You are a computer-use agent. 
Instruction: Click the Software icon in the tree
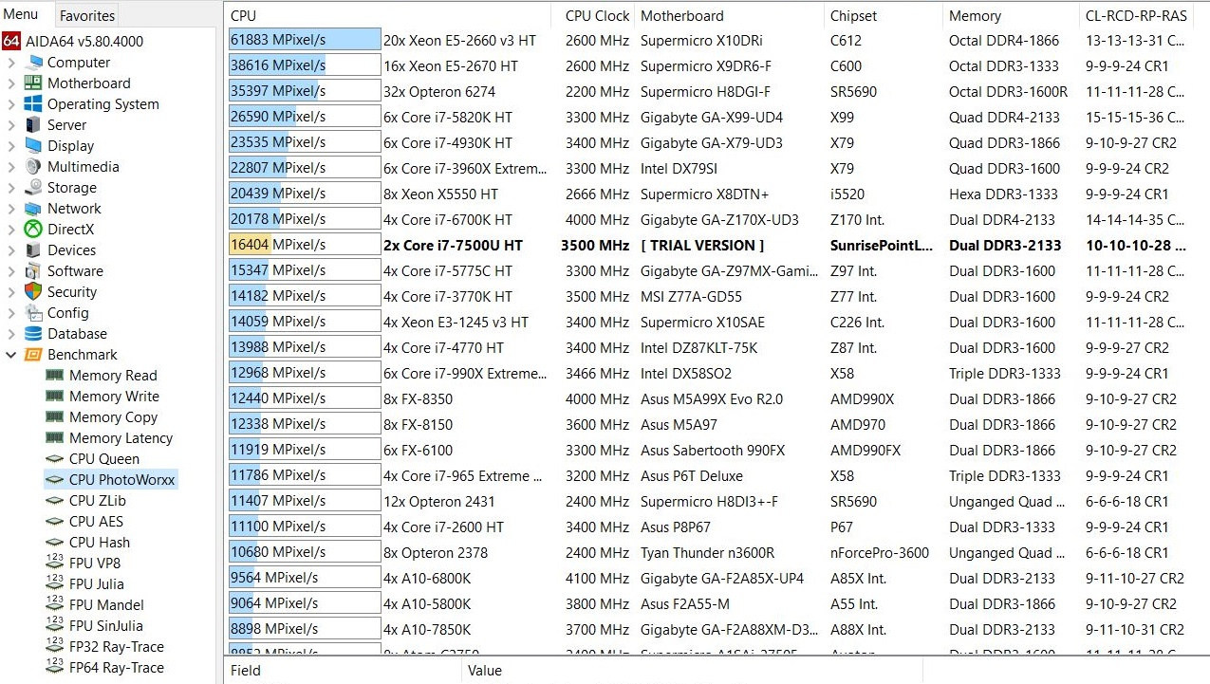(x=33, y=271)
